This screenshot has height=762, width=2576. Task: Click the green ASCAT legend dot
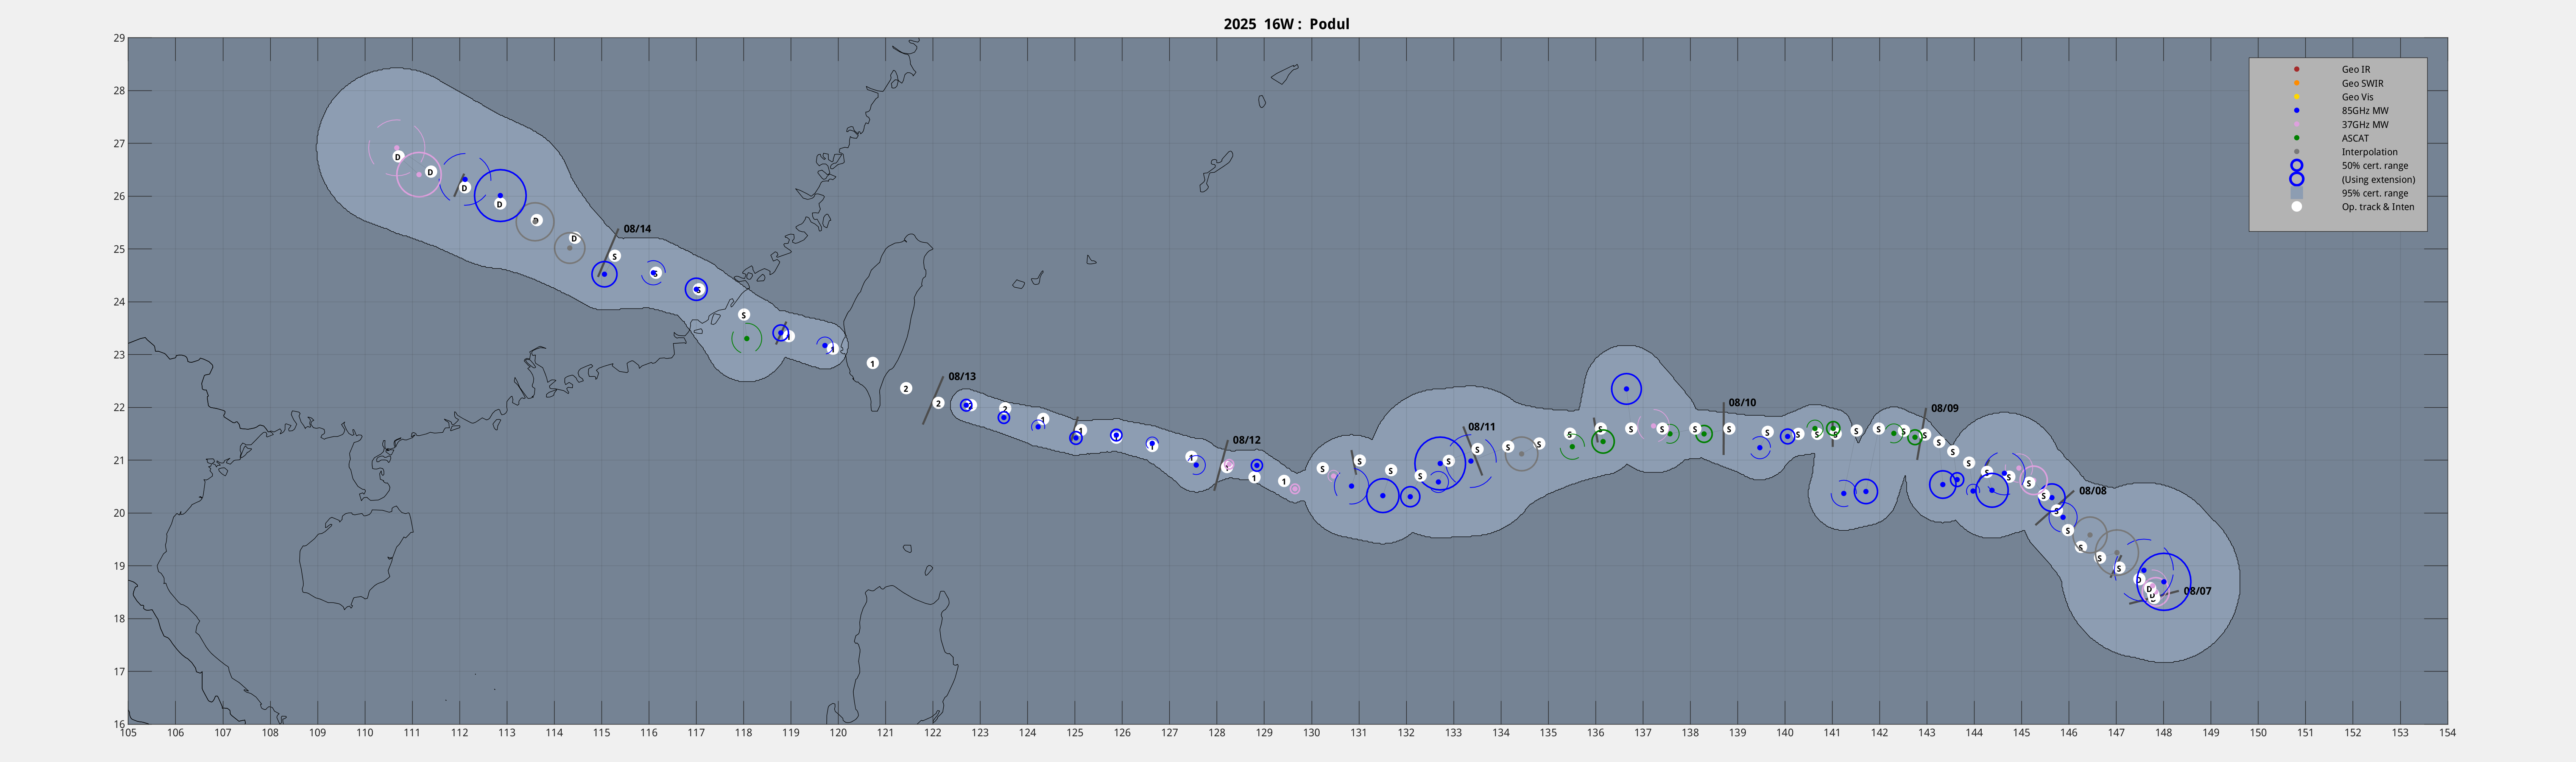click(x=2297, y=138)
